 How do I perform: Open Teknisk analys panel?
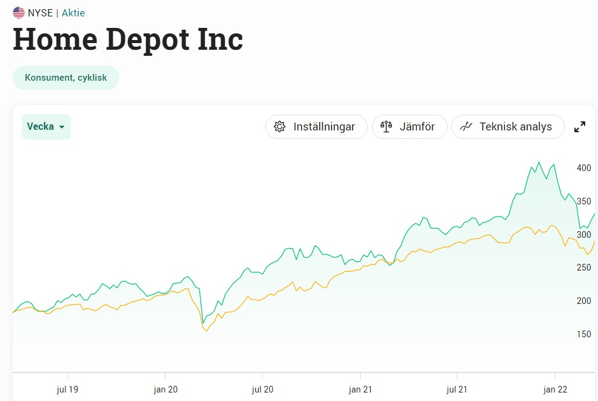click(508, 127)
